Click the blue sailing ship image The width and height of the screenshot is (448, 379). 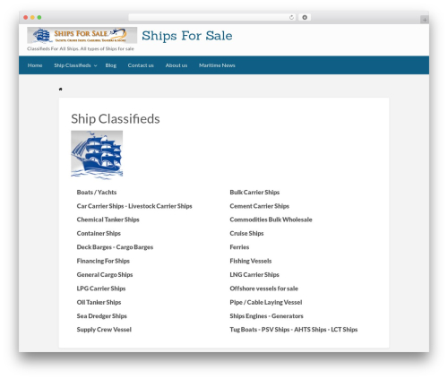(x=97, y=155)
